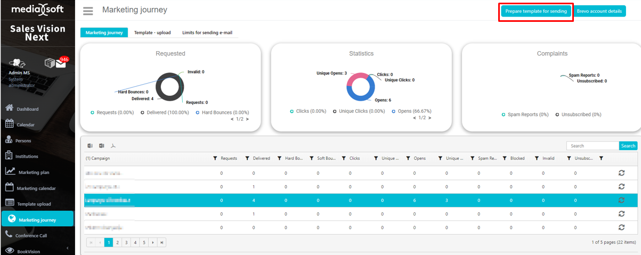The height and width of the screenshot is (255, 641).
Task: Open Institutions in the sidebar
Action: click(x=27, y=157)
